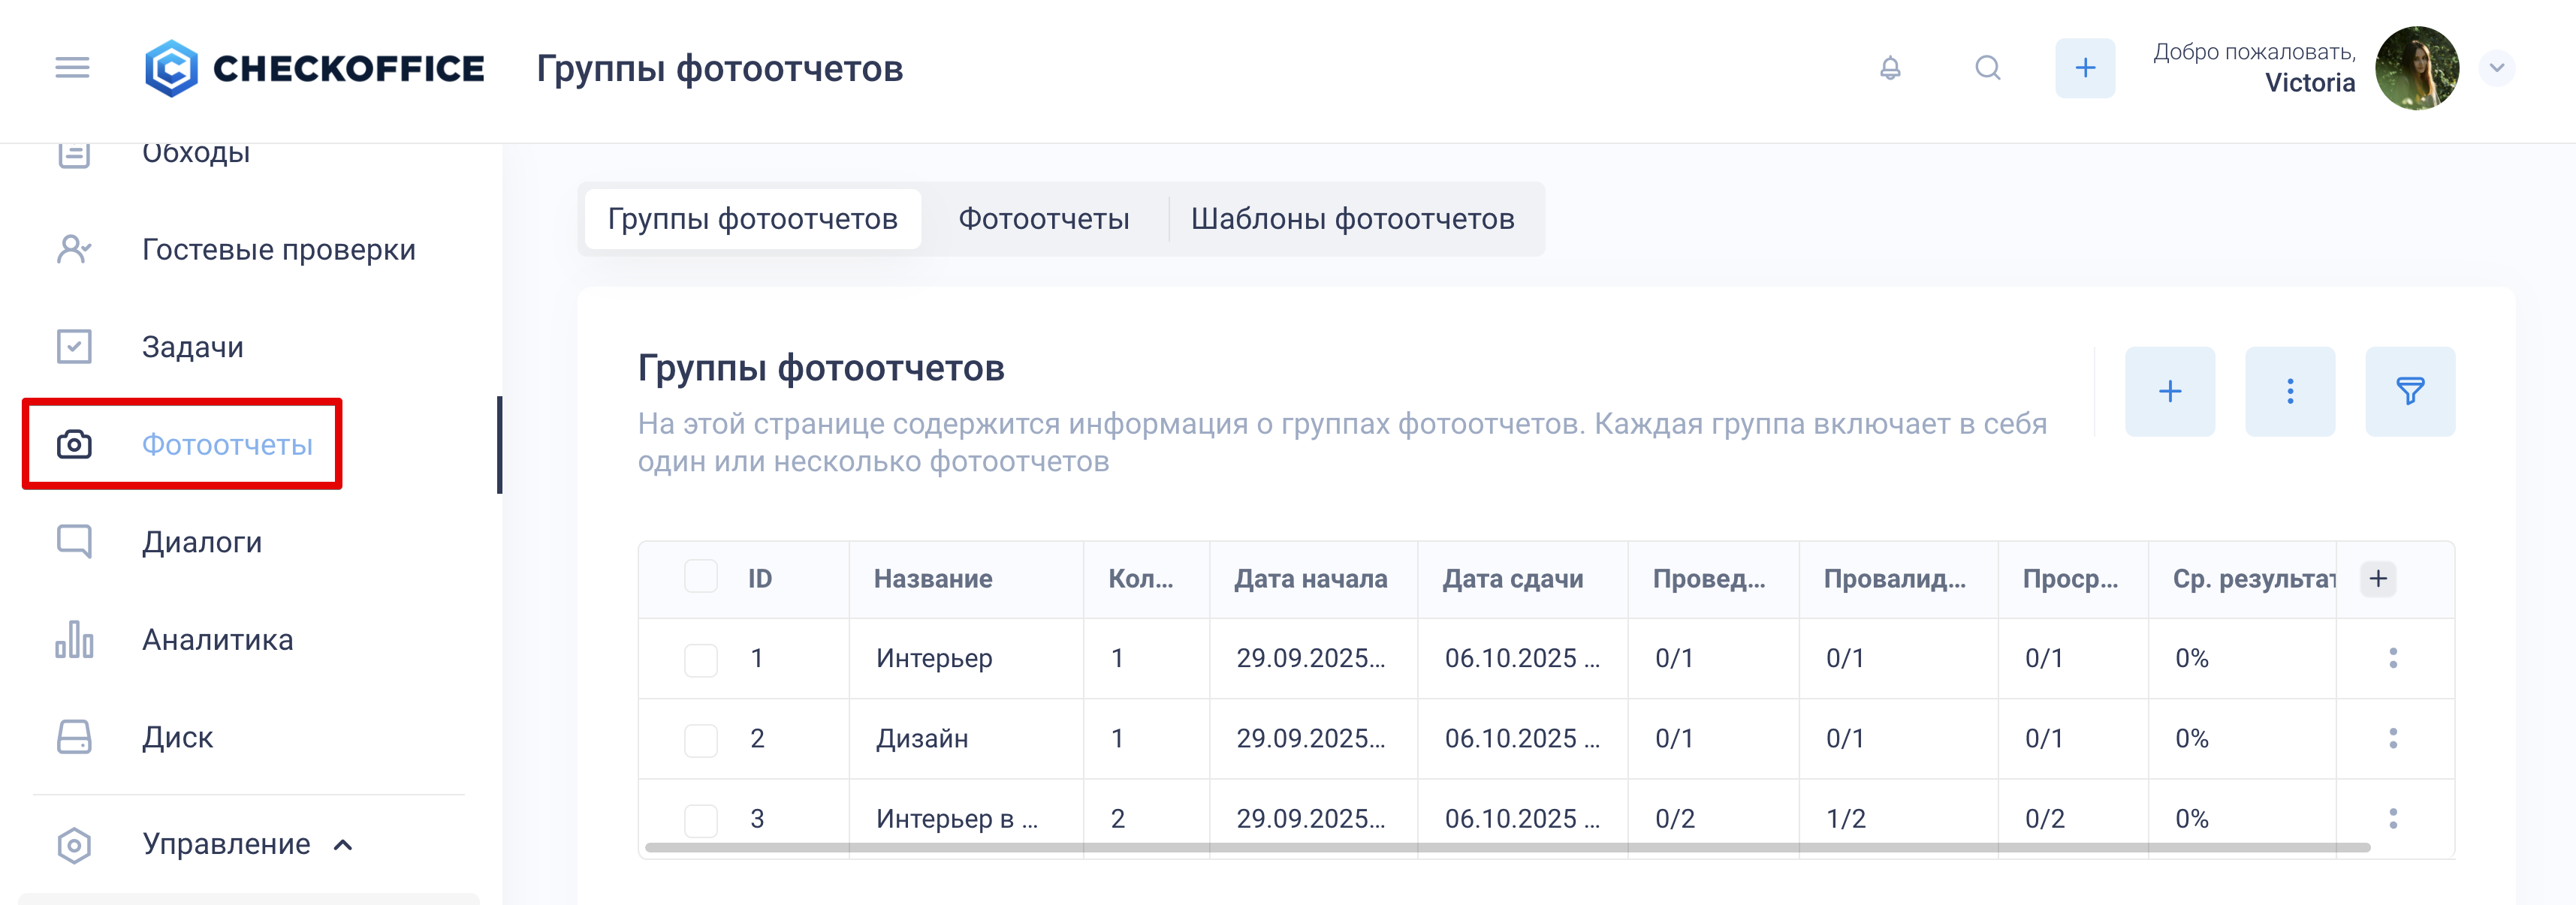Click the hamburger menu icon

point(72,68)
